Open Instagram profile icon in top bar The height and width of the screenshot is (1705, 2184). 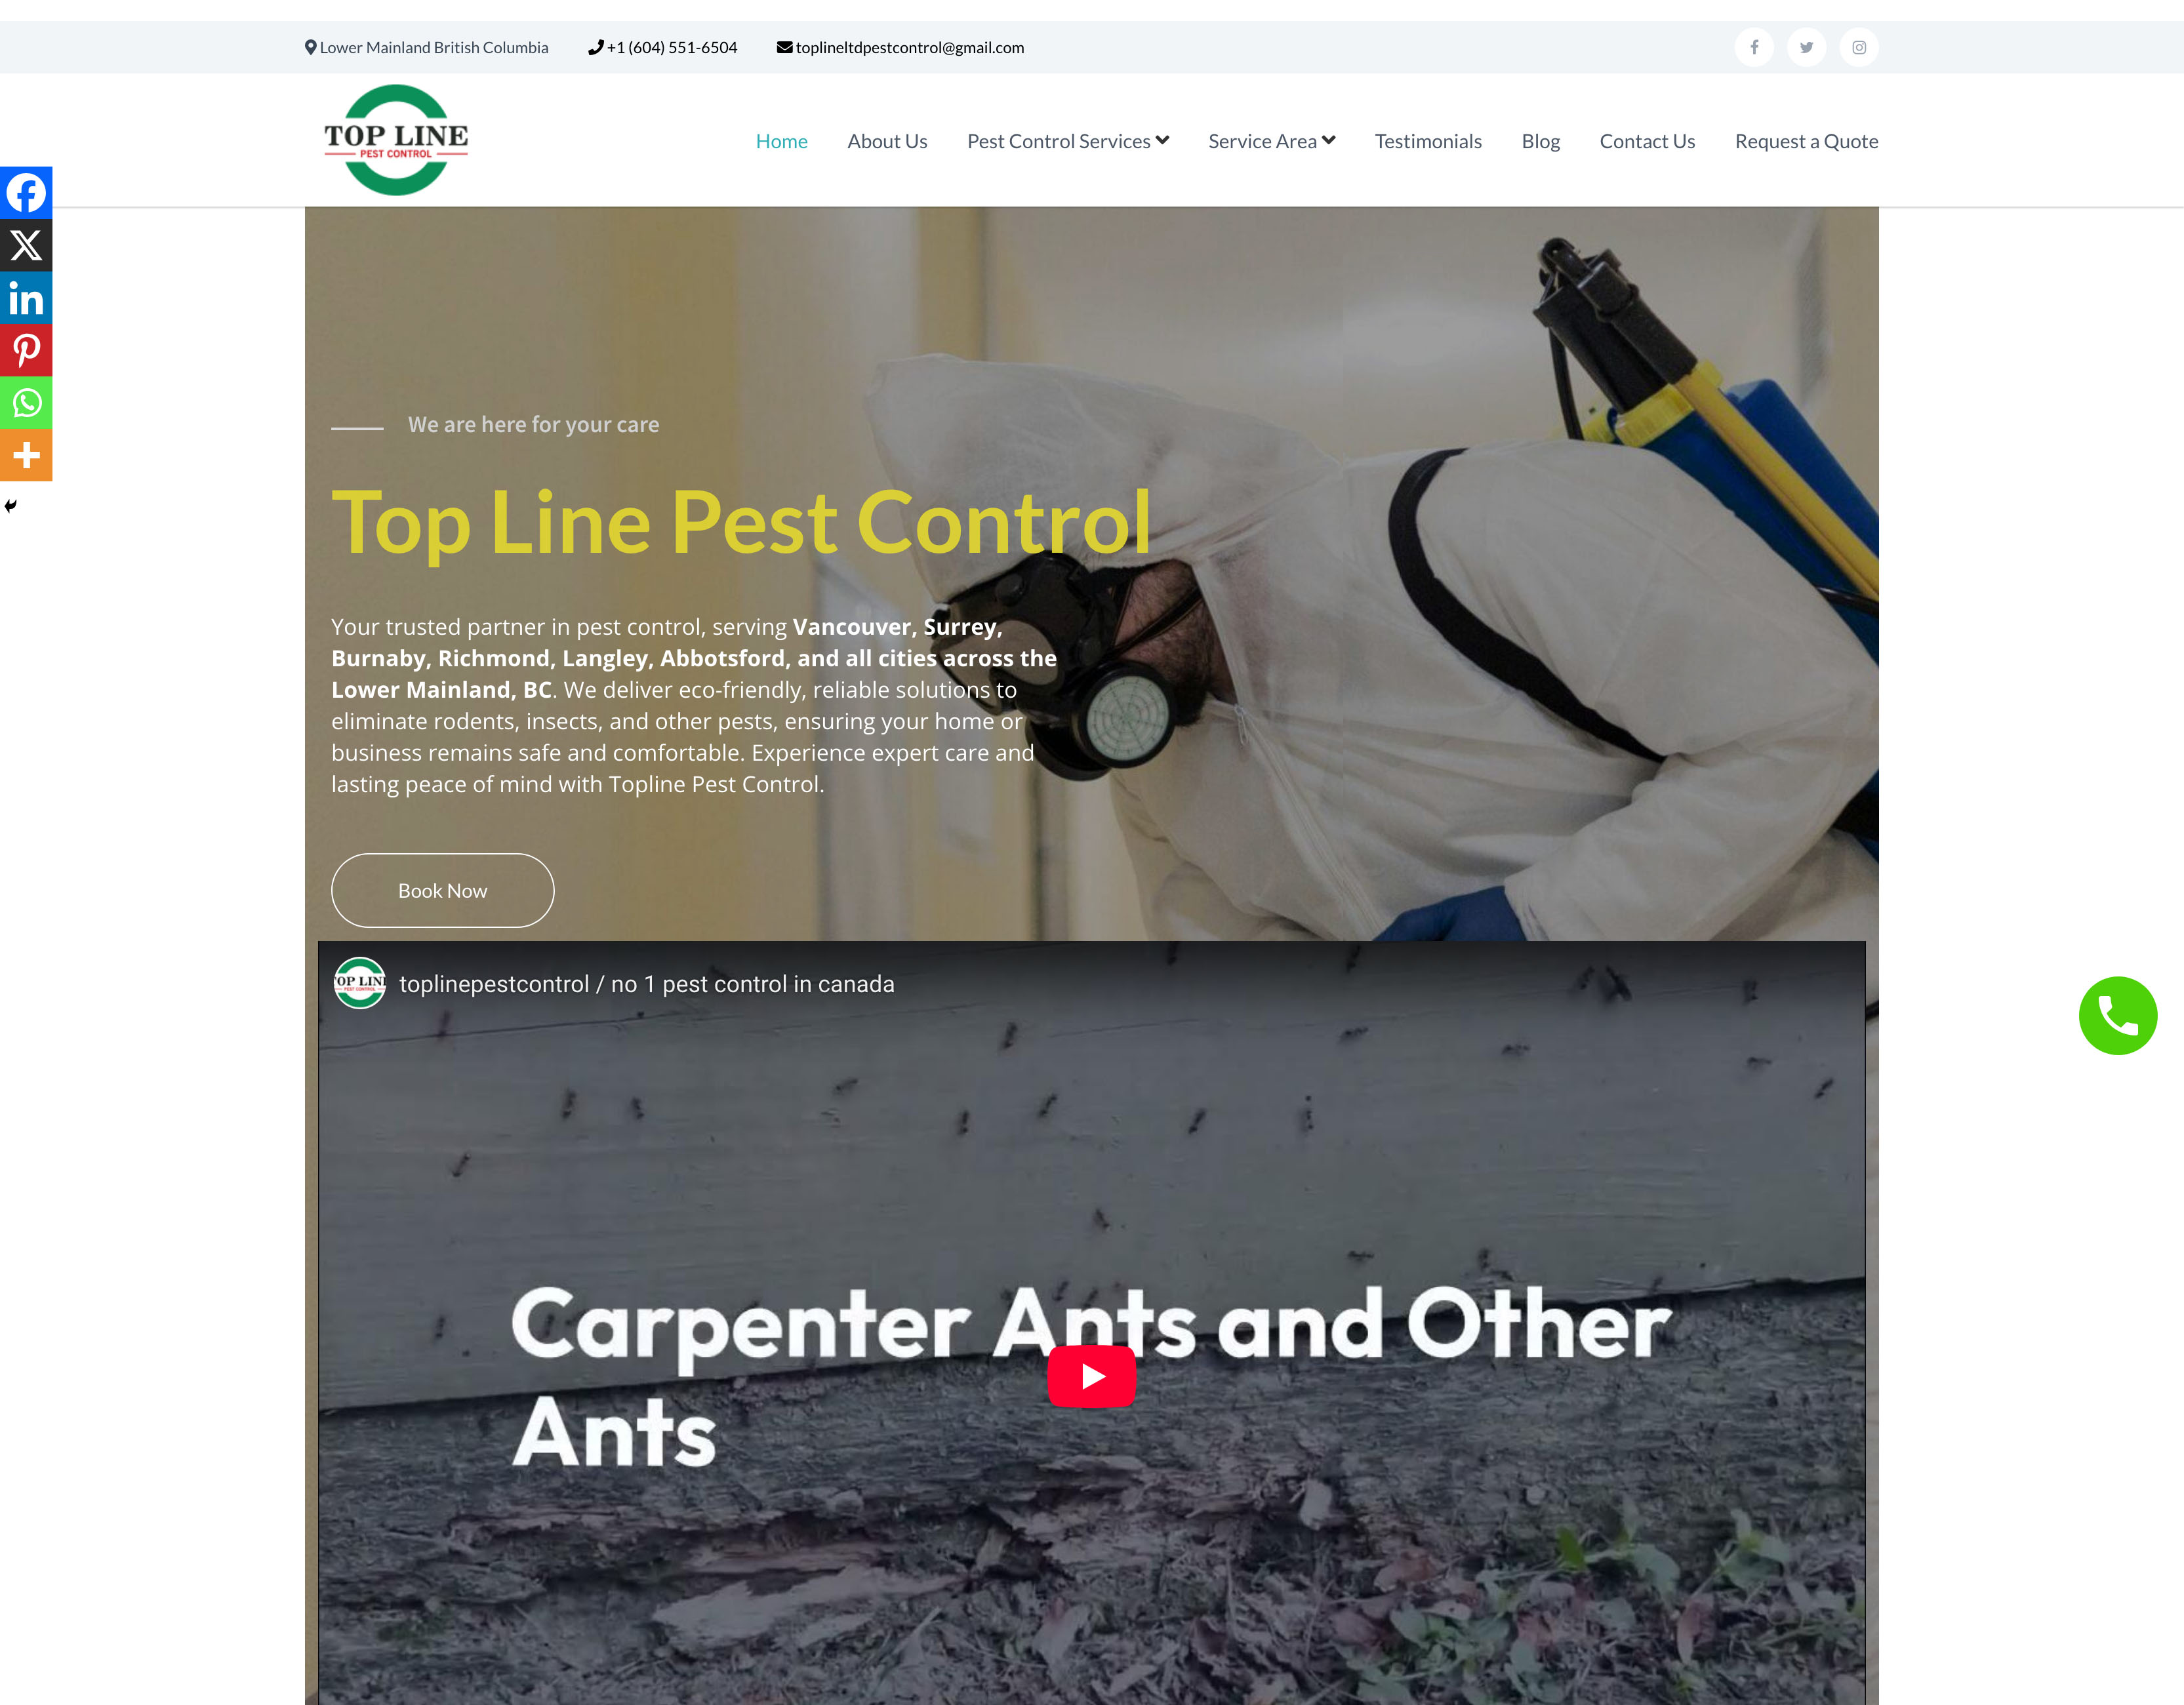click(x=1858, y=47)
